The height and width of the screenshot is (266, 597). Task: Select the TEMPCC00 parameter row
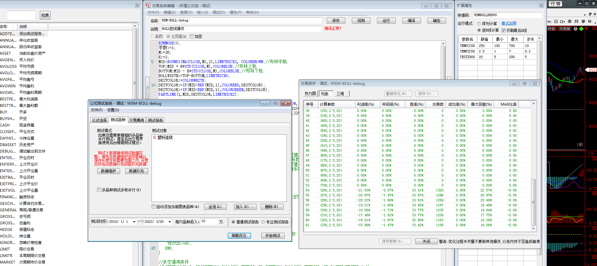(x=498, y=46)
